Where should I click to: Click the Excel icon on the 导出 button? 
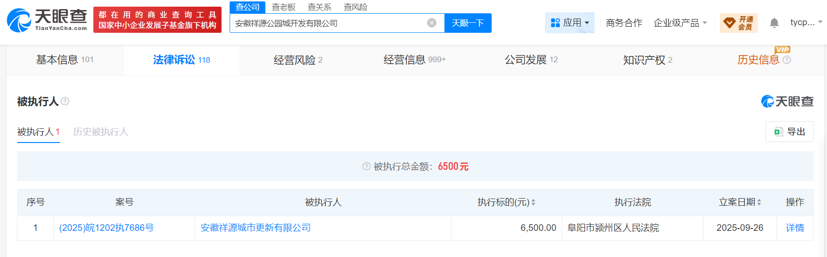coord(778,132)
